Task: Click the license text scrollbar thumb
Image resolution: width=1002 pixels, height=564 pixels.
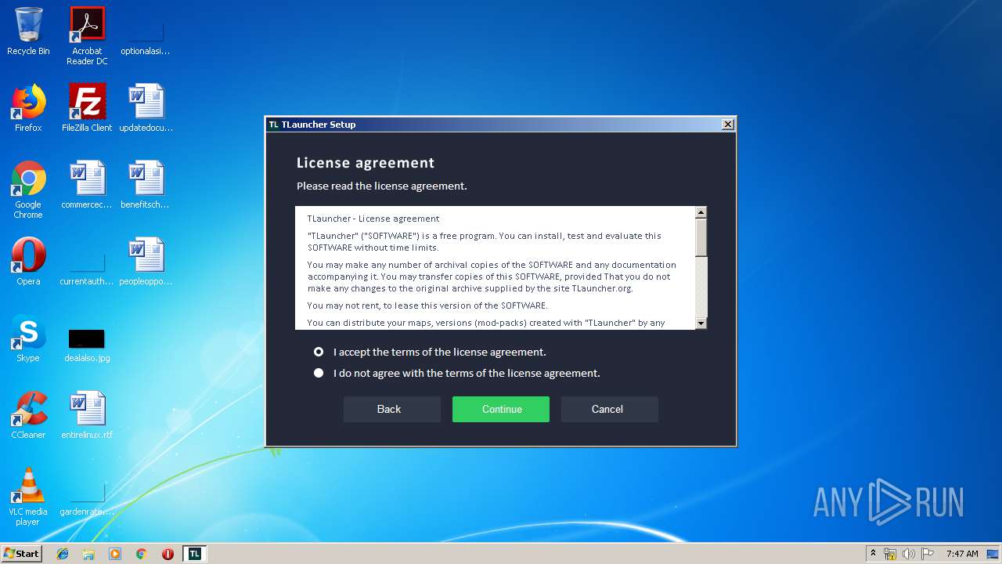Action: click(701, 237)
